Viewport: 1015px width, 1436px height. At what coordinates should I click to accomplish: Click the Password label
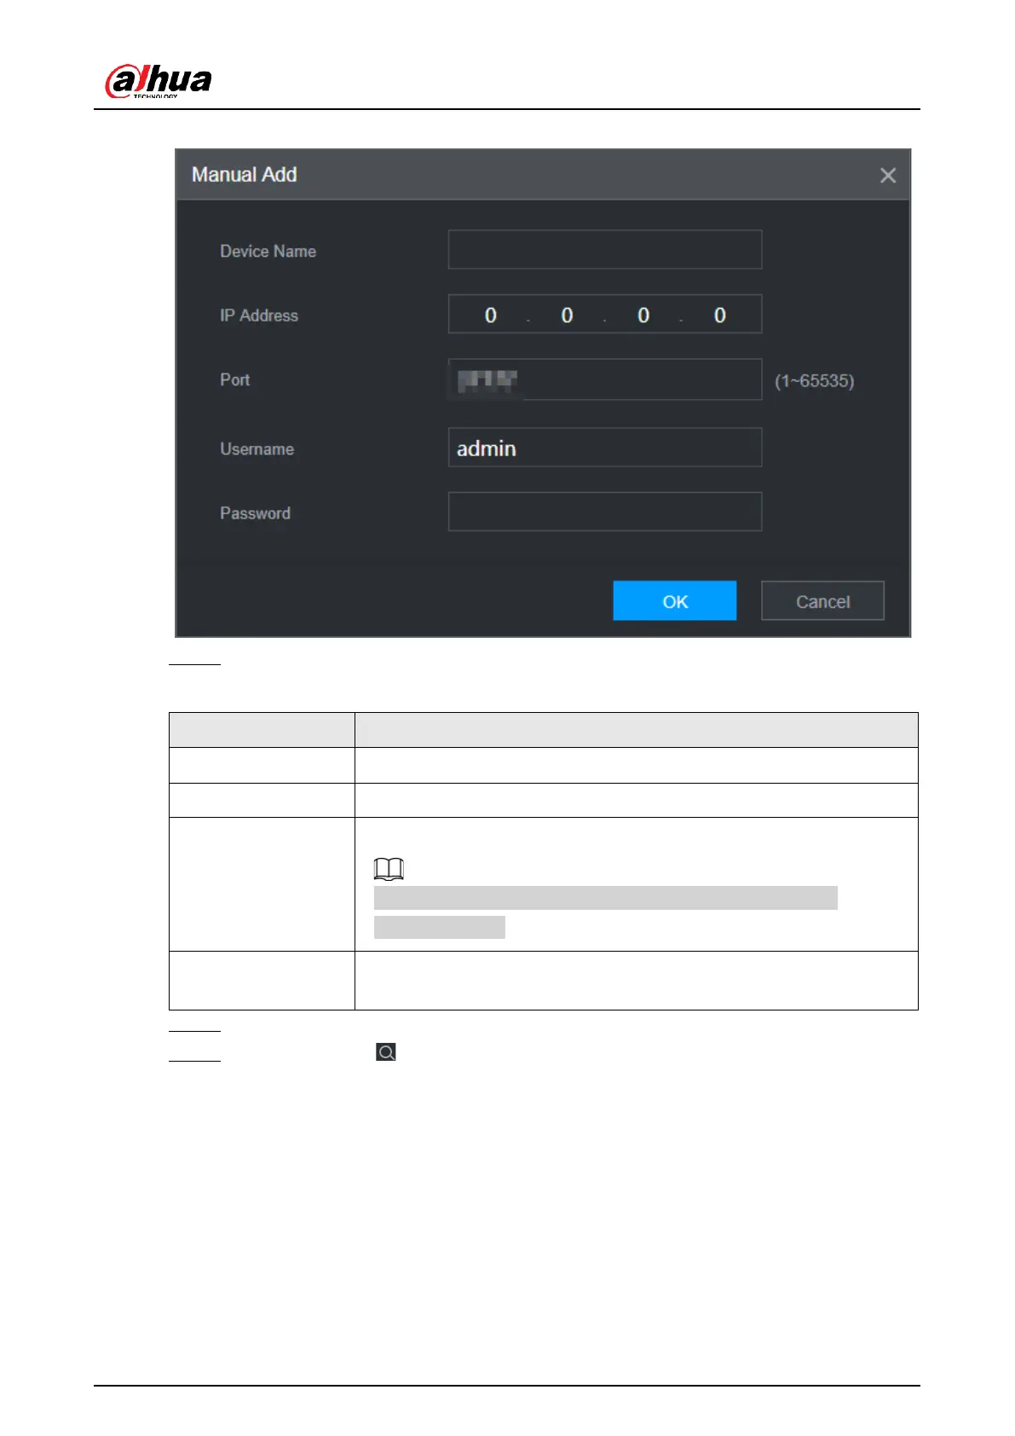[x=256, y=513]
